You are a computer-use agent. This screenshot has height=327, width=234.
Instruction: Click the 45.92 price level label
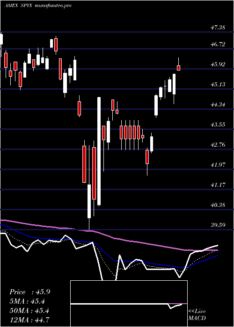(218, 64)
